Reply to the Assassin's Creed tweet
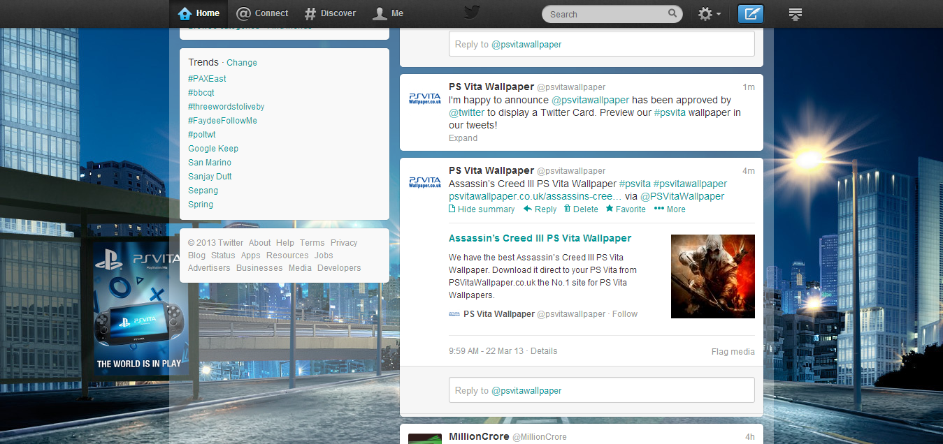This screenshot has width=943, height=444. [x=540, y=209]
